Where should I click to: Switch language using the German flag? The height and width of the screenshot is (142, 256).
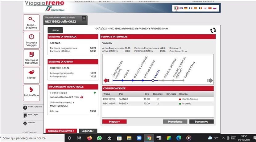pos(186,8)
